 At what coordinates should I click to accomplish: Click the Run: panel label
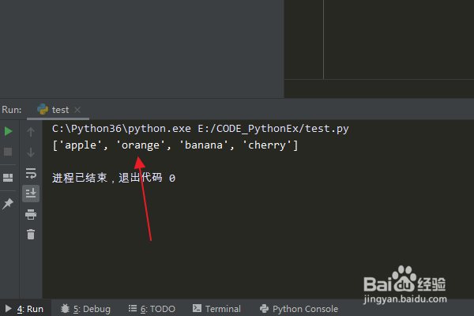12,110
